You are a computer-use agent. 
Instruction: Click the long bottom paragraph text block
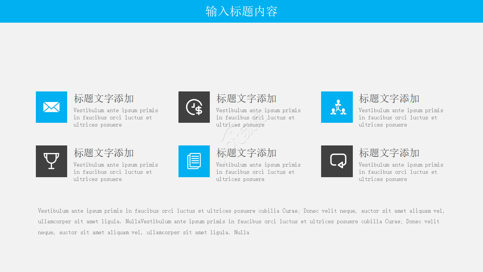(x=241, y=221)
